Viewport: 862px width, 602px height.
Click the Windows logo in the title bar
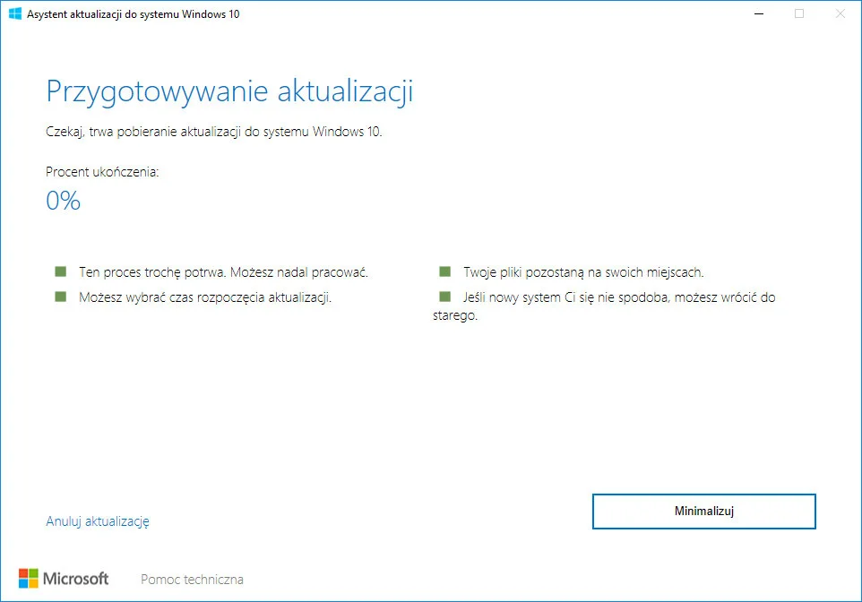pyautogui.click(x=14, y=13)
